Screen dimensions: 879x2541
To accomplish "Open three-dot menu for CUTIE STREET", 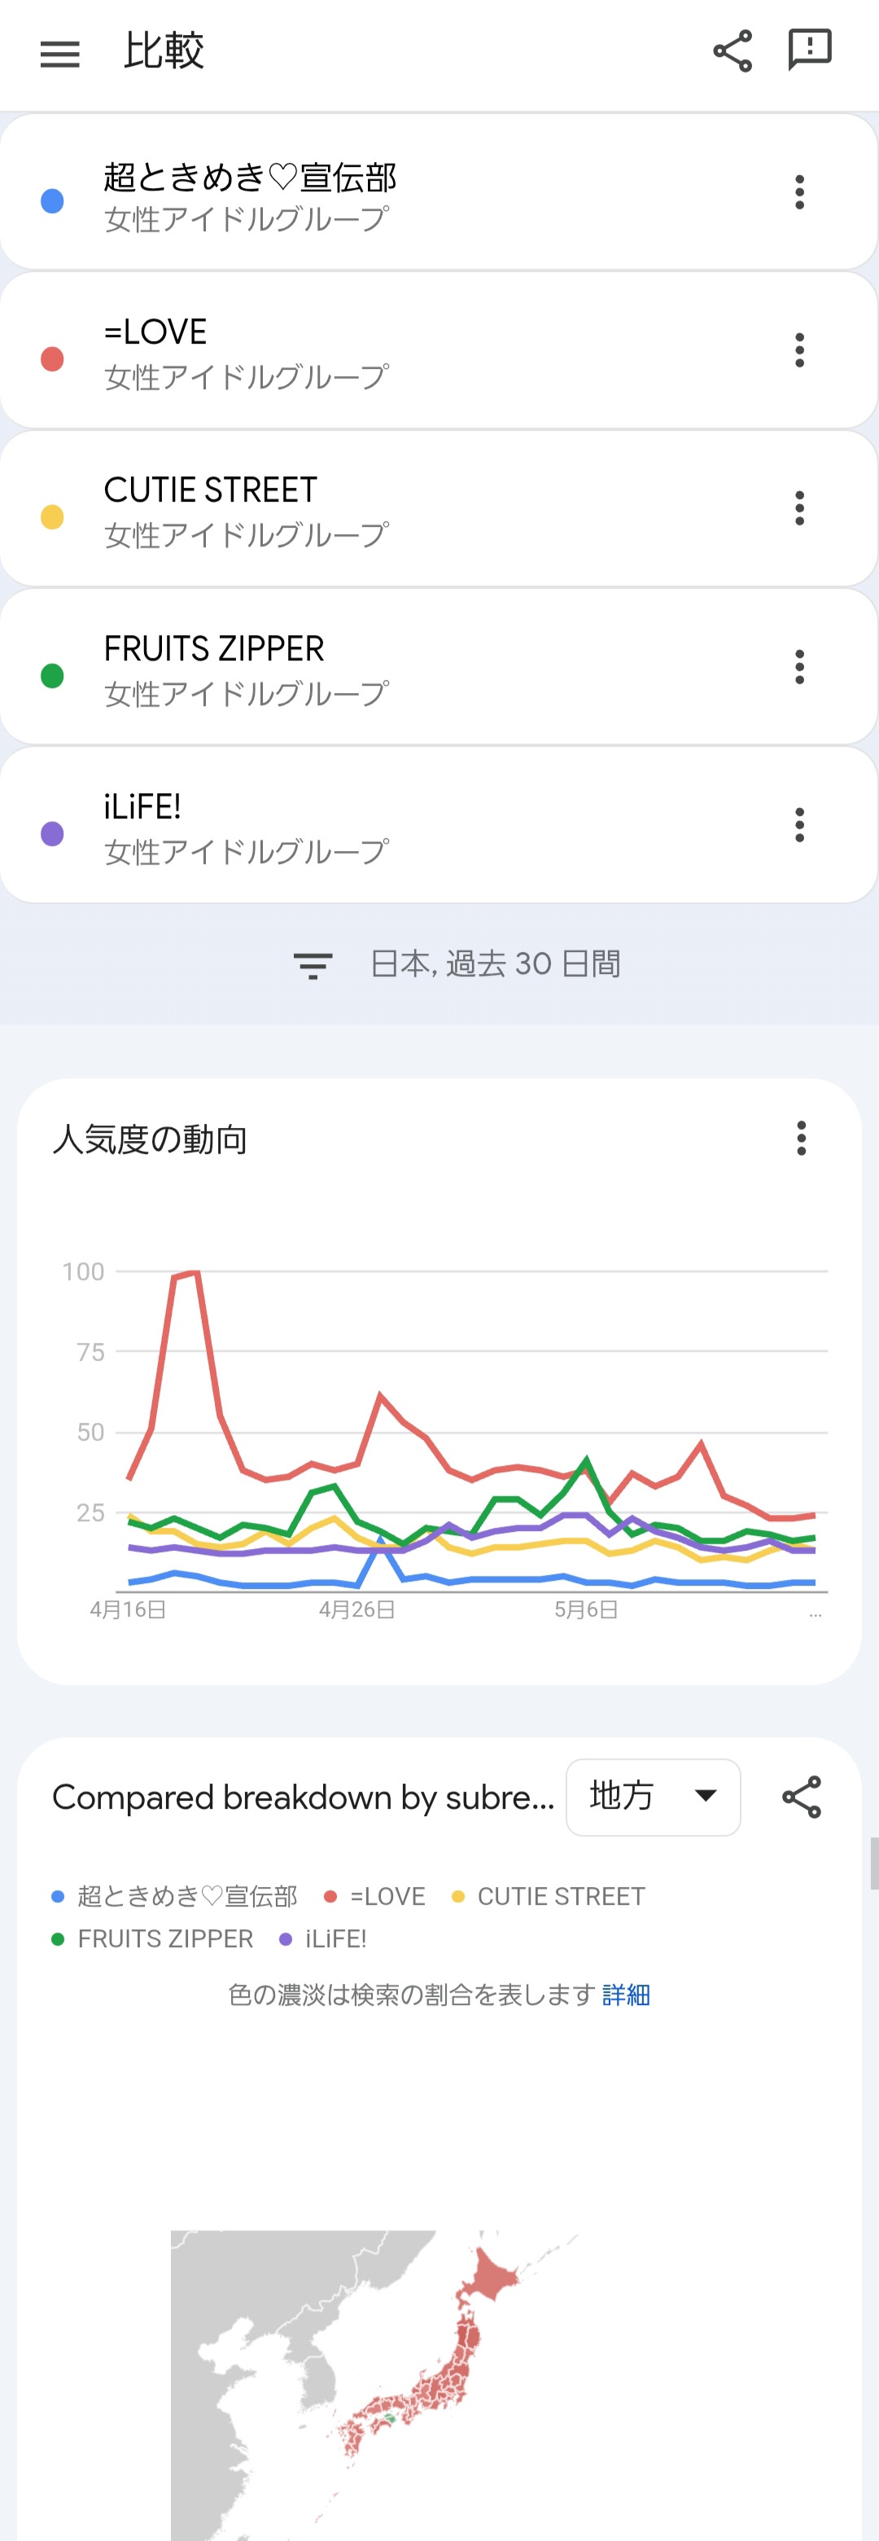I will [x=799, y=508].
